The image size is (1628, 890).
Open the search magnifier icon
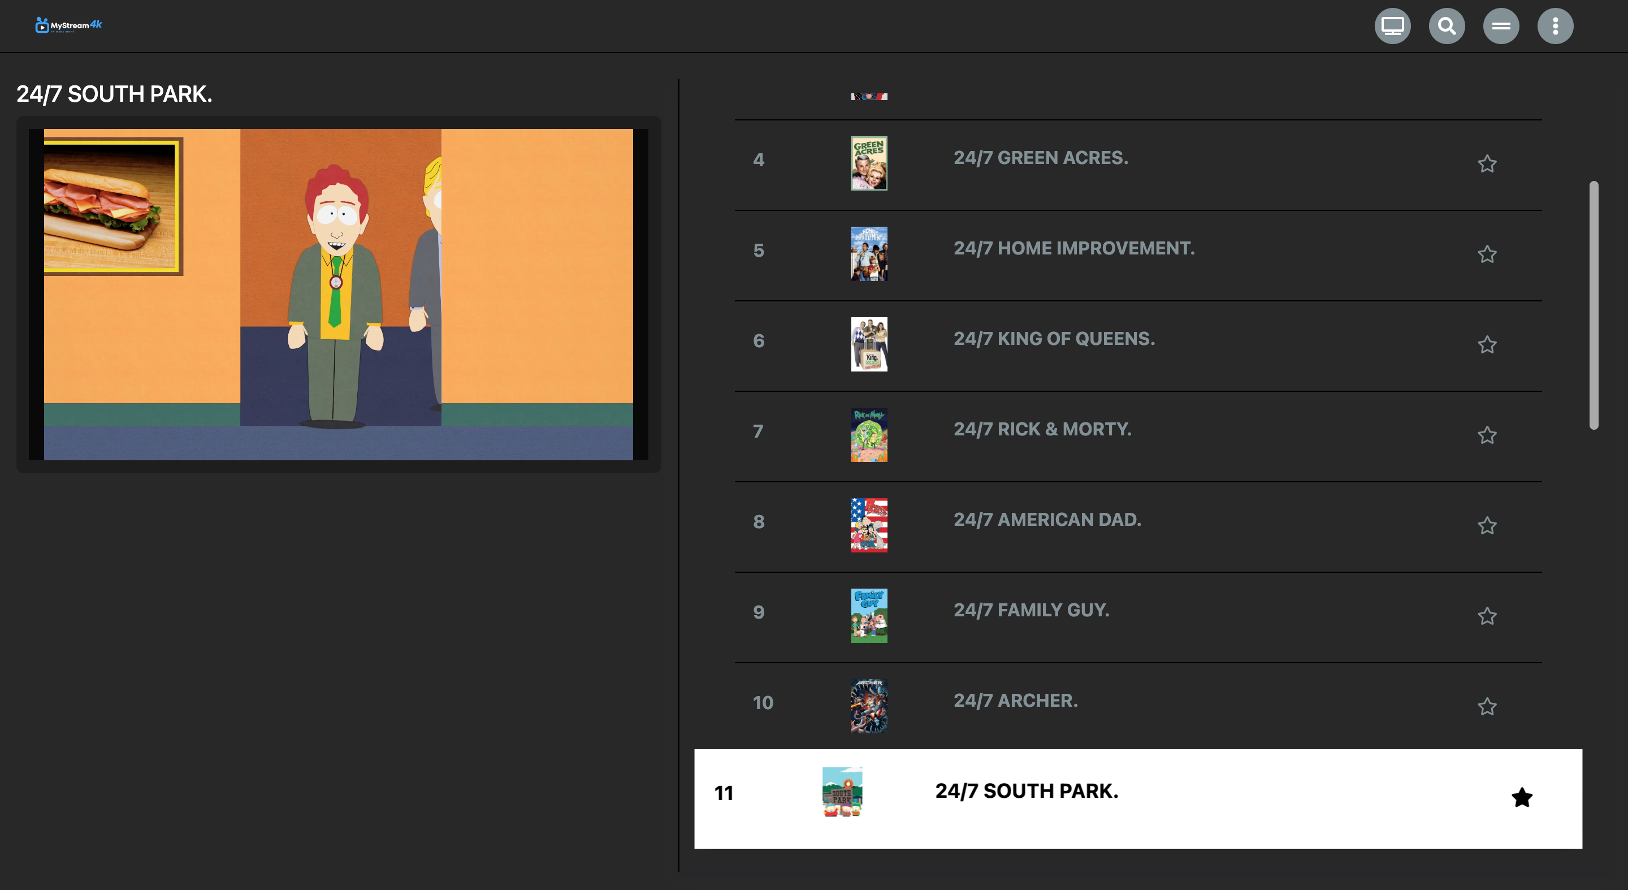[1447, 26]
